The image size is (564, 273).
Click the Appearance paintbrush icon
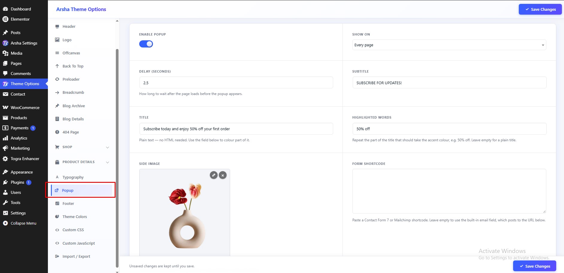pos(5,172)
